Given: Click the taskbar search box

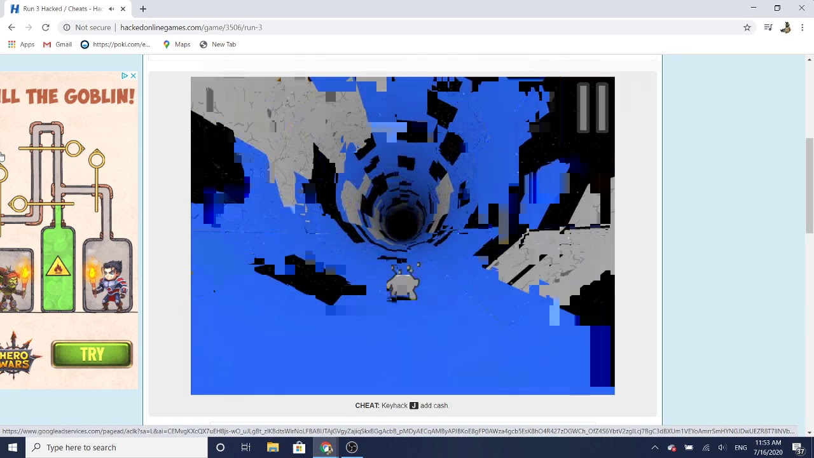Looking at the screenshot, I should click(116, 447).
